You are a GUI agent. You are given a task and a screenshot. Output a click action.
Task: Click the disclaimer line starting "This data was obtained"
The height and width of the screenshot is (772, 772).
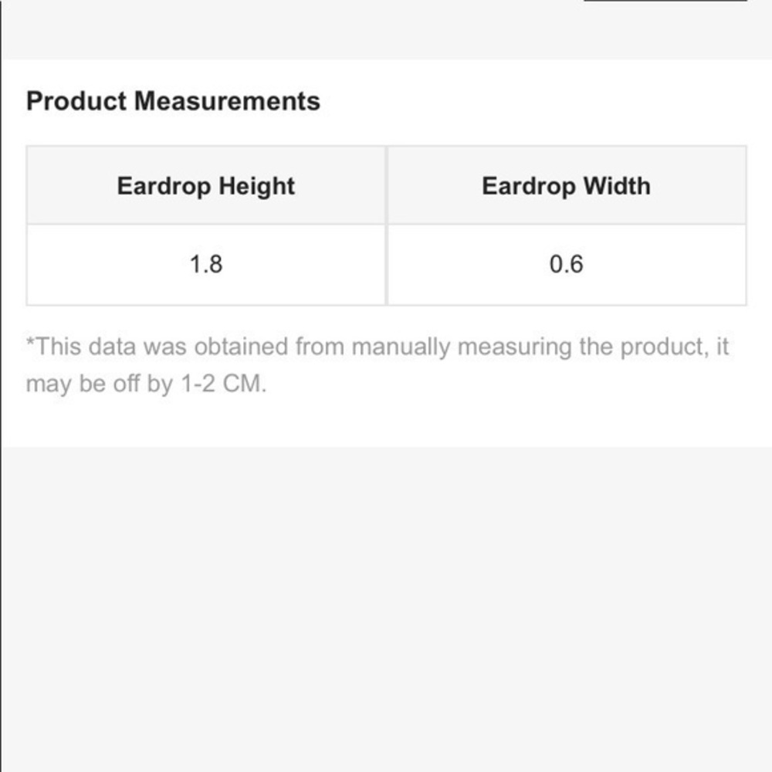(378, 347)
